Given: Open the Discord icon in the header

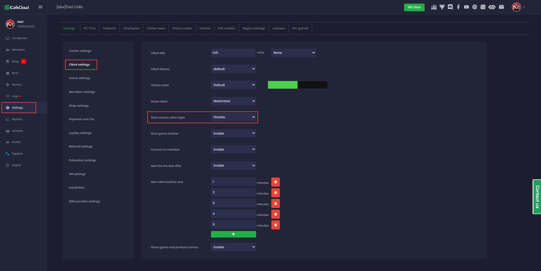Looking at the screenshot, I should click(450, 7).
